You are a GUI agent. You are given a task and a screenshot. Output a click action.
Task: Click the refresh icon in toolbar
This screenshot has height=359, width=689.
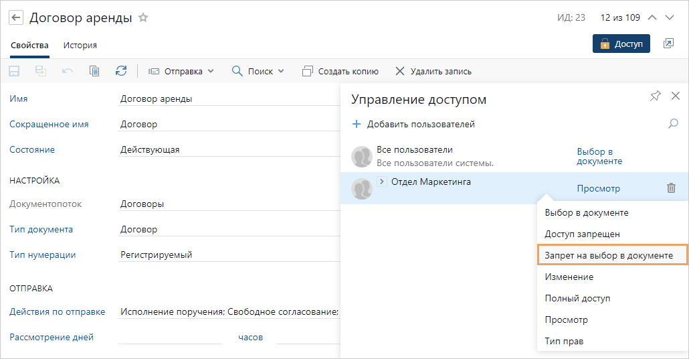click(x=121, y=71)
